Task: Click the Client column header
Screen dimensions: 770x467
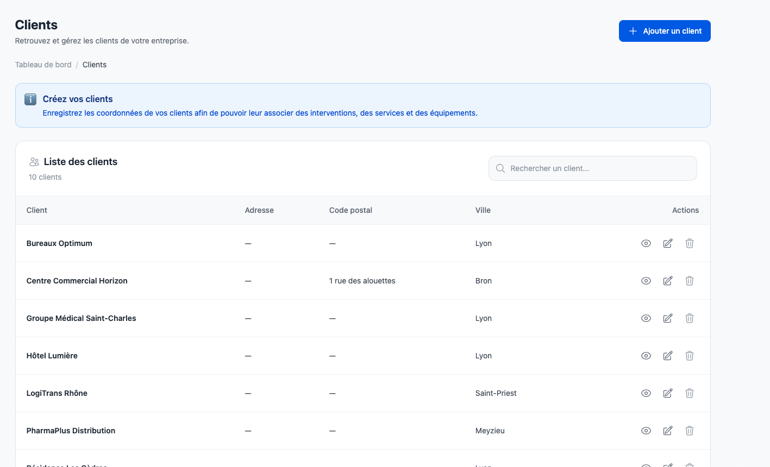Action: [37, 210]
